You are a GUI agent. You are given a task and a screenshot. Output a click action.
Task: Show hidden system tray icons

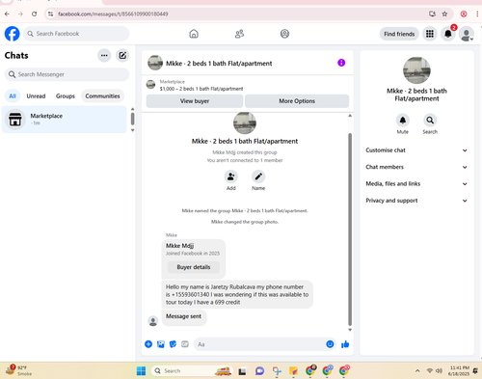point(417,370)
